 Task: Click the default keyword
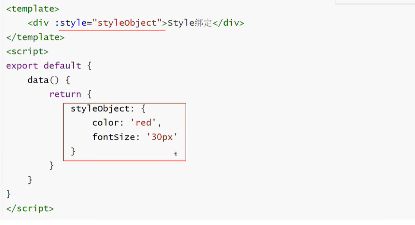pos(62,66)
